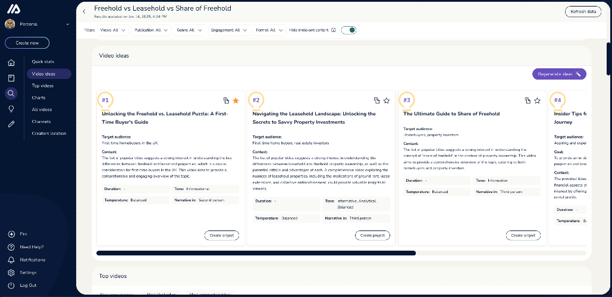Open the Engagement: All filter dropdown
Viewport: 612px width, 297px height.
229,30
